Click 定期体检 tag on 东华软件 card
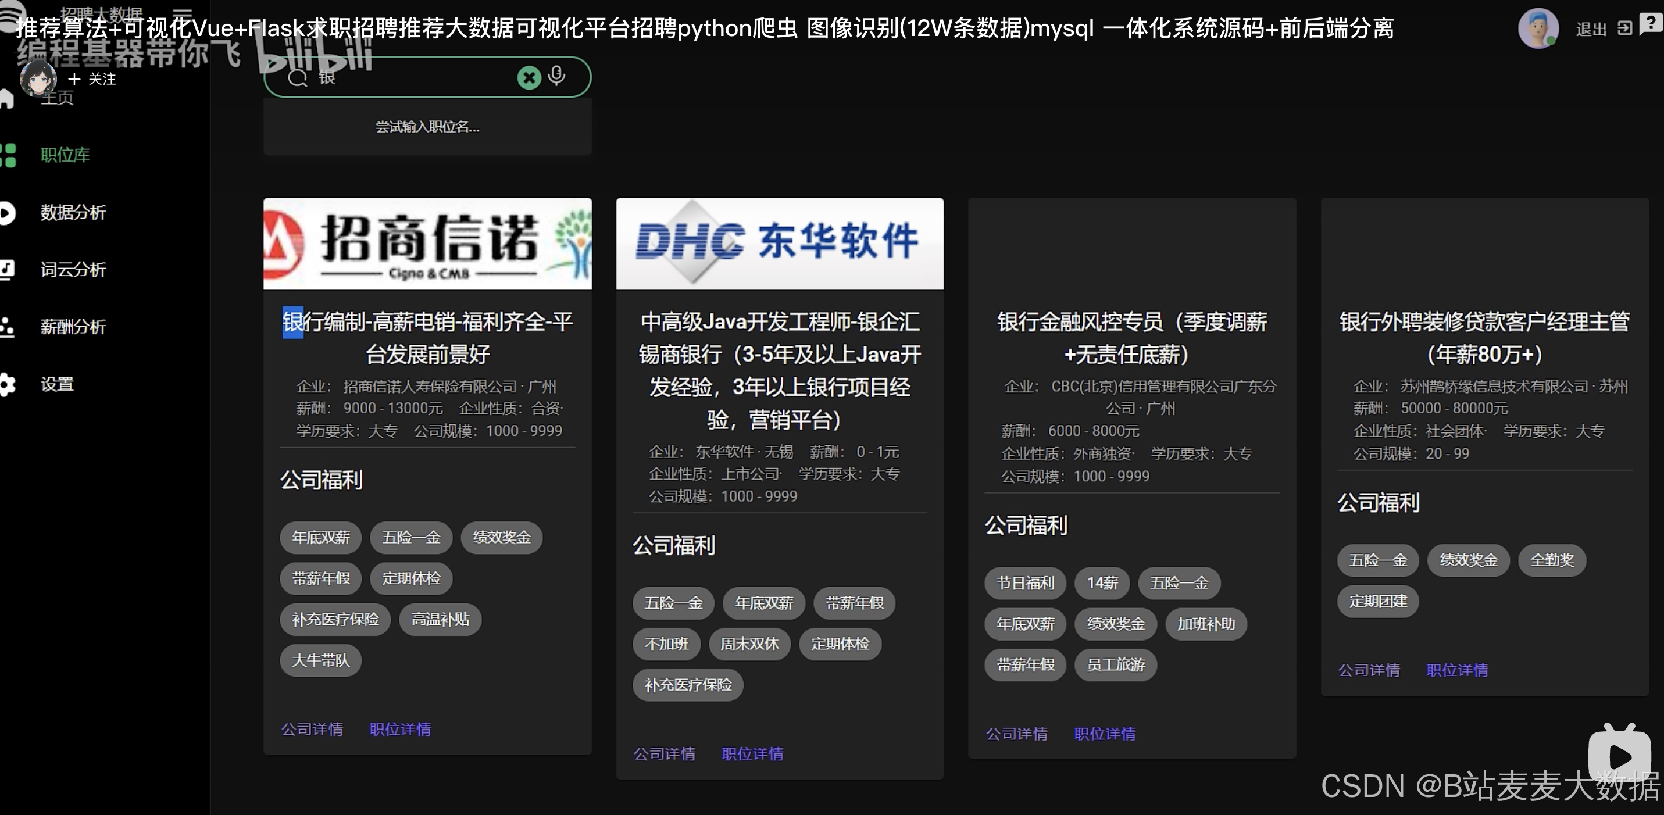 pyautogui.click(x=840, y=644)
